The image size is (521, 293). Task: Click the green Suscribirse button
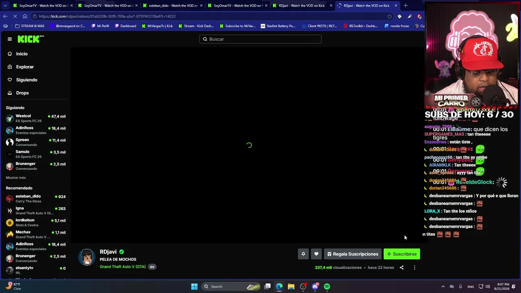tap(402, 254)
